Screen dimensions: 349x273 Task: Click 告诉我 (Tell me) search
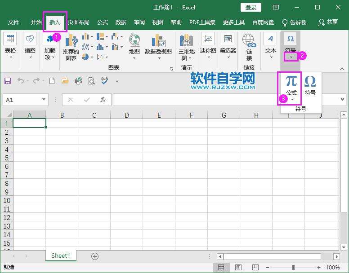[294, 22]
